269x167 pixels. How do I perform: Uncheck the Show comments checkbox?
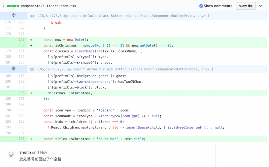click(x=201, y=6)
